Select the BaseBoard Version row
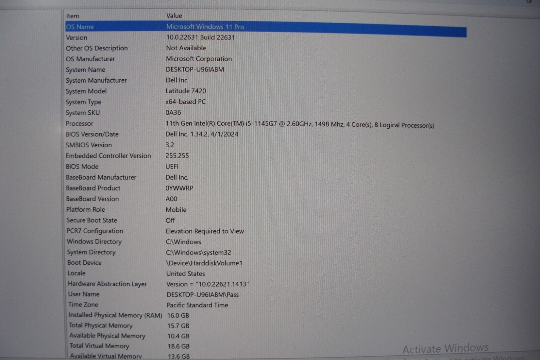This screenshot has width=540, height=360. click(x=92, y=199)
